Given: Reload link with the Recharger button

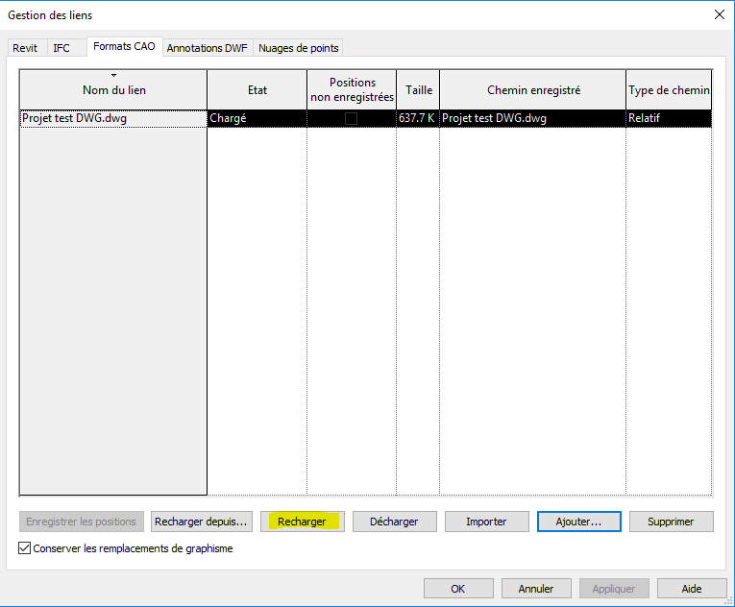Looking at the screenshot, I should 302,522.
